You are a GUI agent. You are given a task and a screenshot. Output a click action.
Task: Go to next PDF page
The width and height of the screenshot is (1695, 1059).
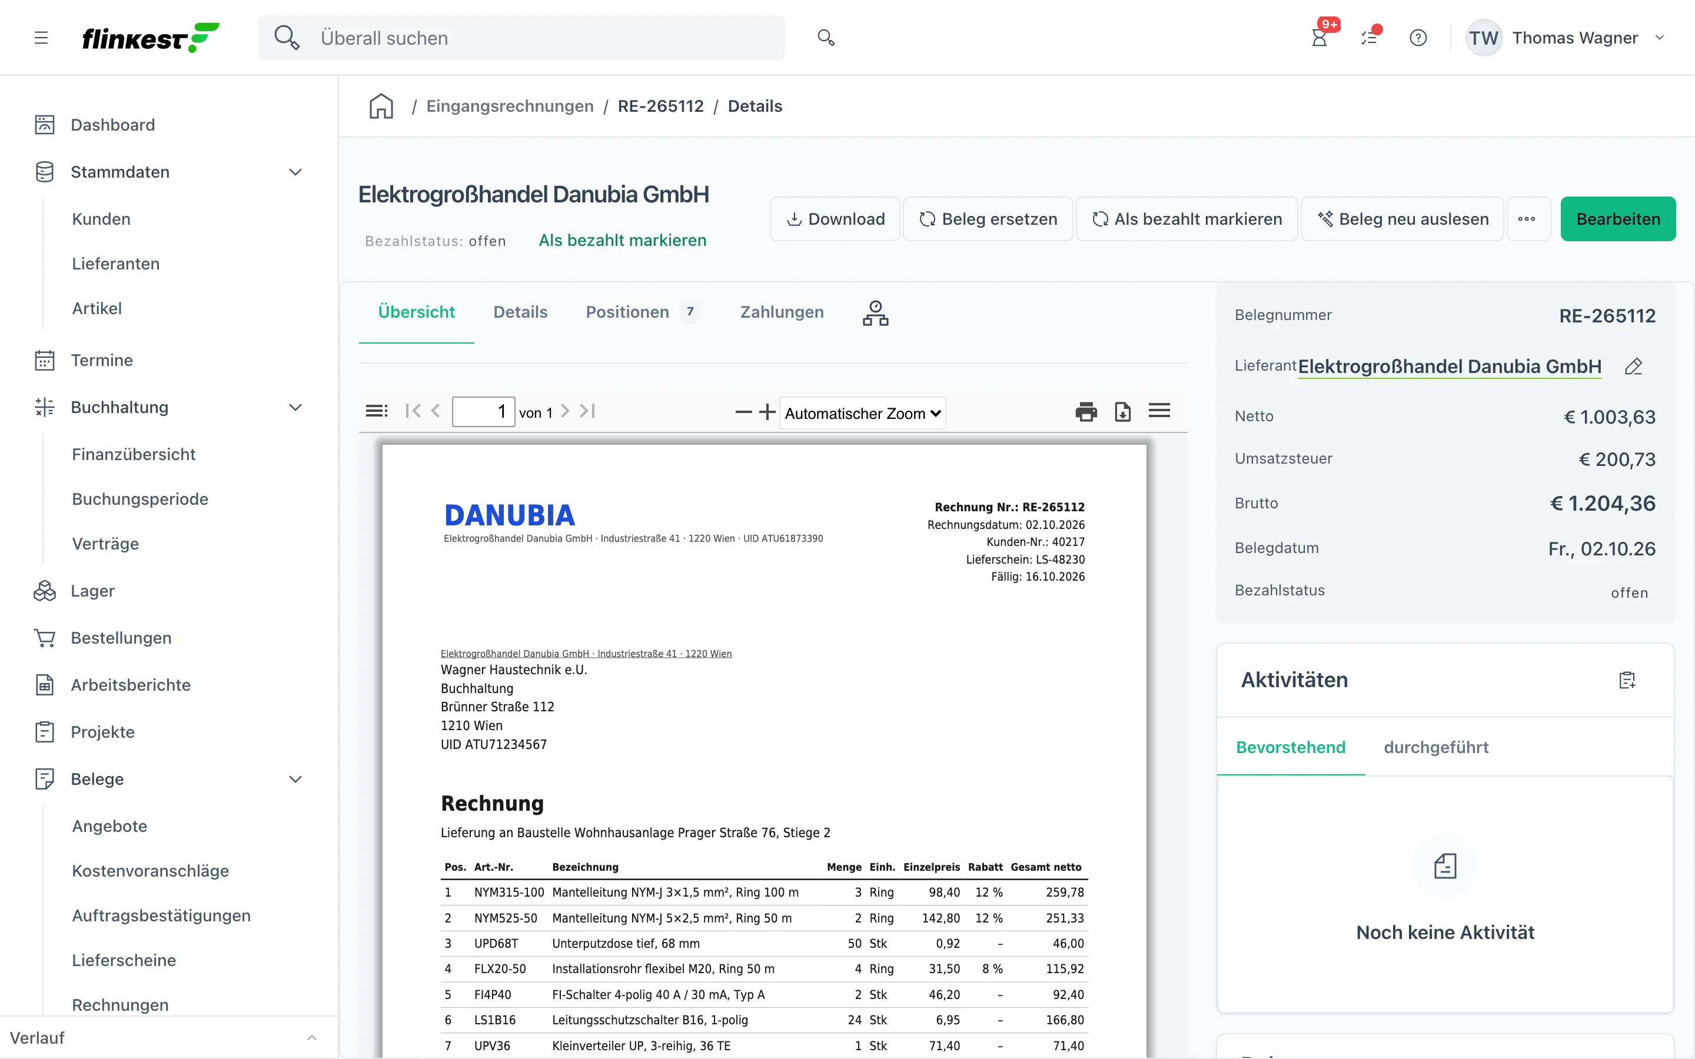point(565,411)
